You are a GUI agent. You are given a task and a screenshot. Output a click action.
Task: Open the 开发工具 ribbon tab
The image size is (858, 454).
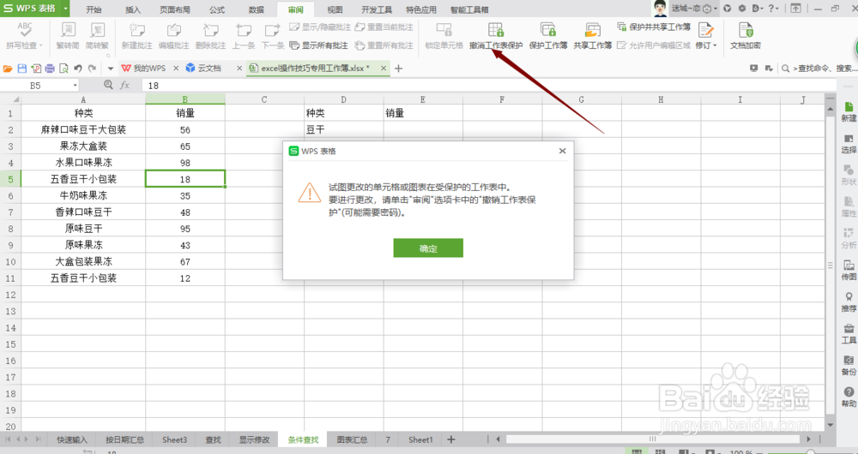pyautogui.click(x=377, y=9)
